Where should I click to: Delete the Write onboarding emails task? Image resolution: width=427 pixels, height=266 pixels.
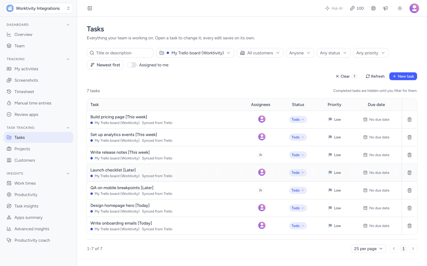(409, 226)
